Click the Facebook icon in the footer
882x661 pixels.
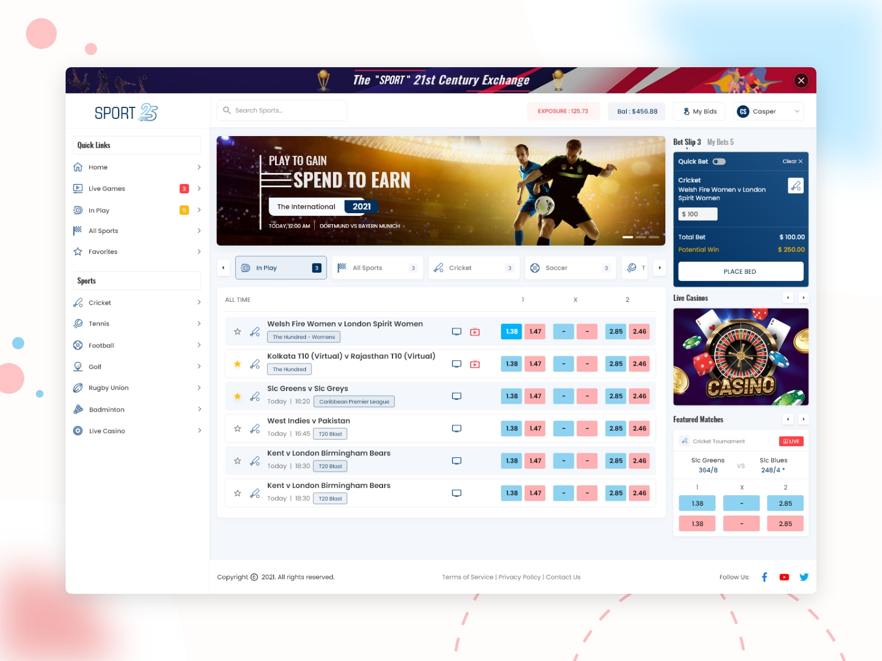765,577
